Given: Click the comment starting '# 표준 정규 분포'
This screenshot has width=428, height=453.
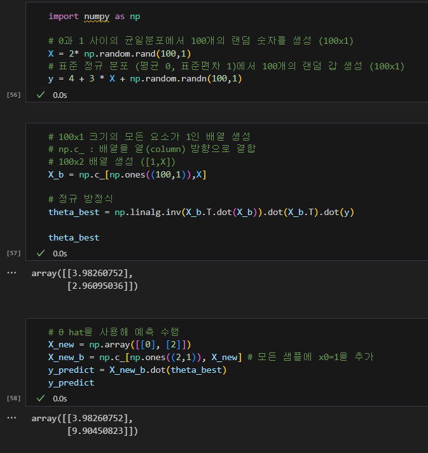Looking at the screenshot, I should click(226, 66).
